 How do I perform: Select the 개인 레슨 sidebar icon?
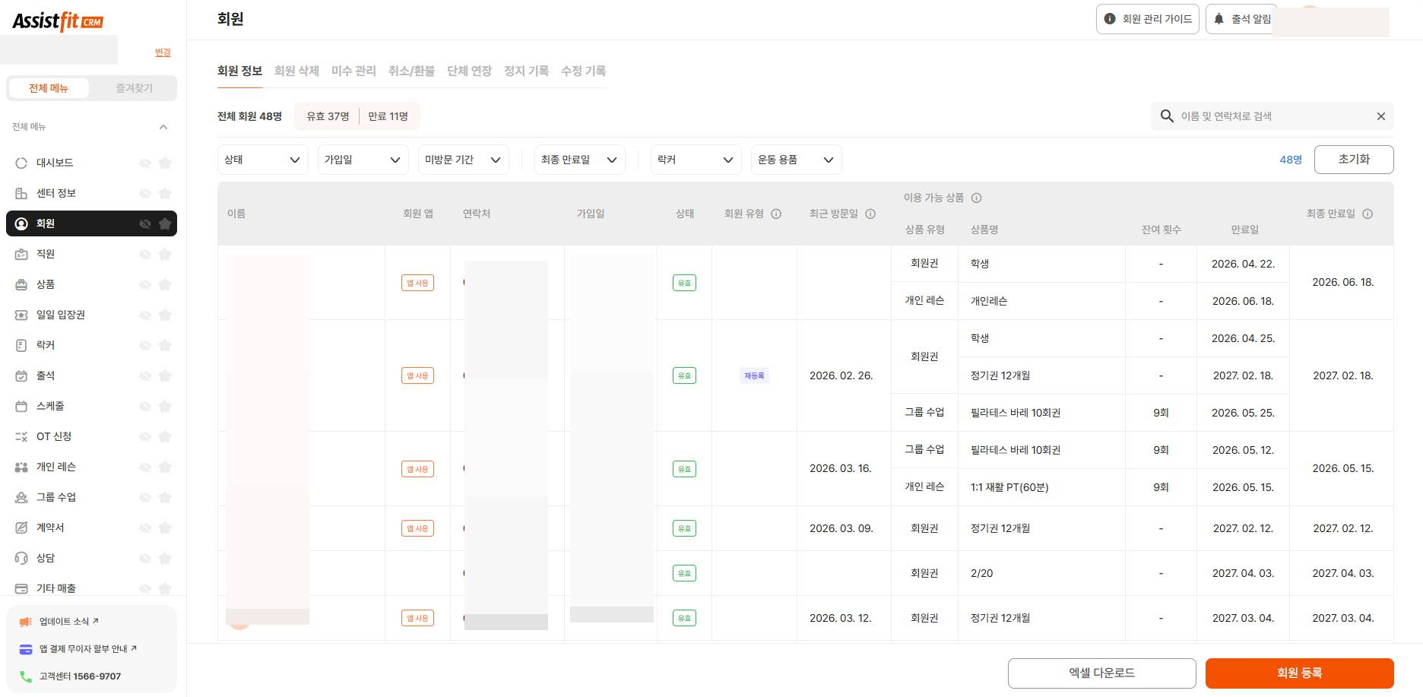point(22,467)
